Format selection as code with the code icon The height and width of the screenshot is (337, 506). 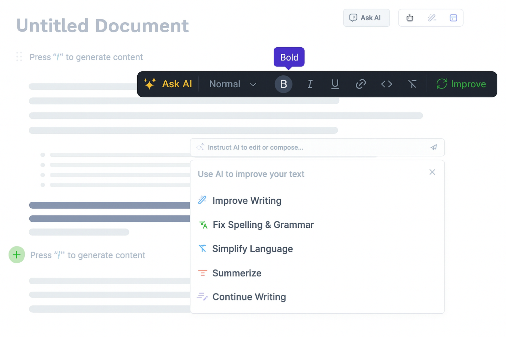[386, 84]
